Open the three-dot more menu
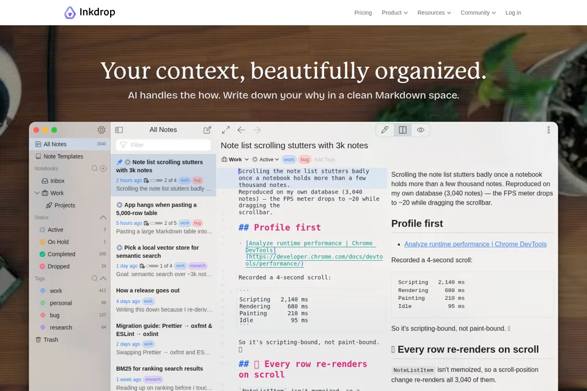This screenshot has width=587, height=391. 548,130
